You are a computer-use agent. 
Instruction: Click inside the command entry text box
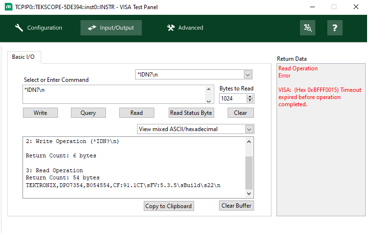coord(114,94)
